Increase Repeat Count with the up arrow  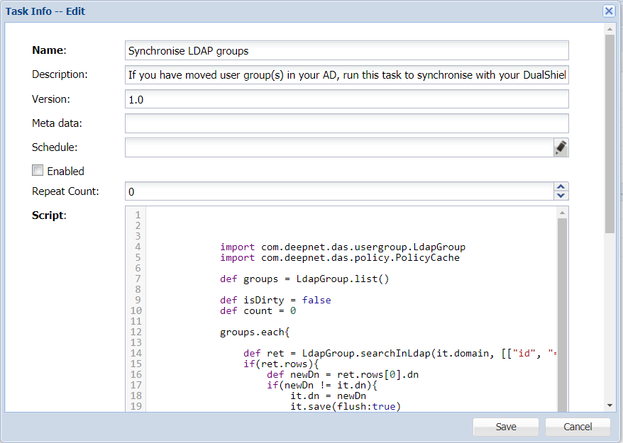[x=561, y=187]
